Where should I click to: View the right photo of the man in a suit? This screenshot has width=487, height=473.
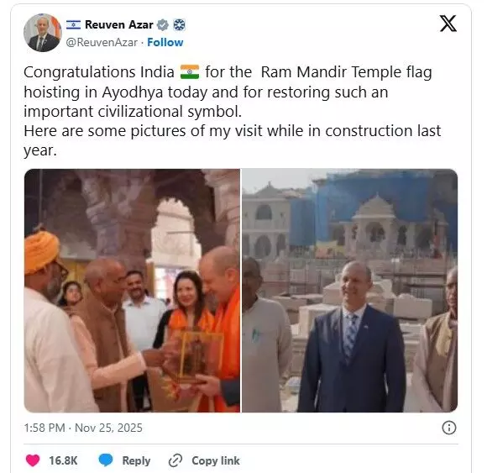(x=350, y=290)
